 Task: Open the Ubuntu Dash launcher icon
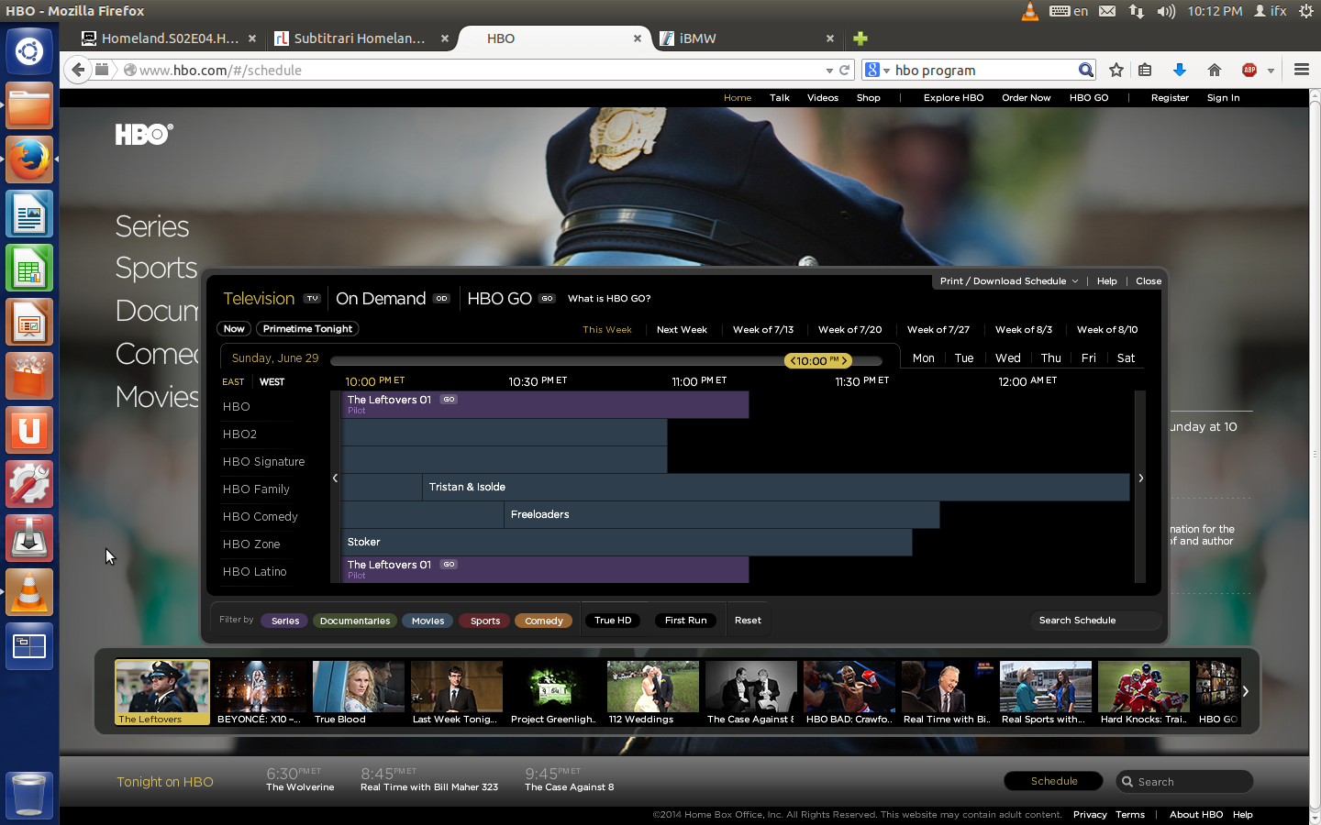tap(29, 51)
